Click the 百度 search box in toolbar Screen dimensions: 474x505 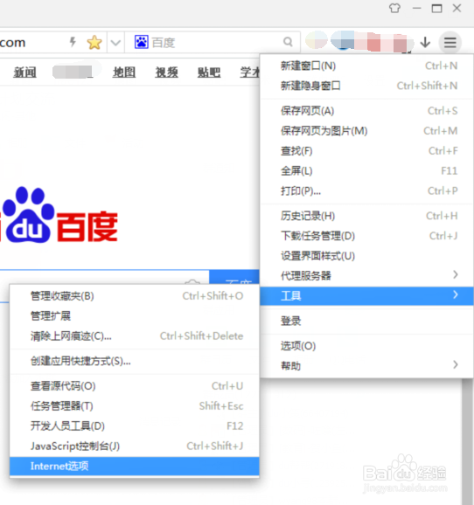pos(213,42)
